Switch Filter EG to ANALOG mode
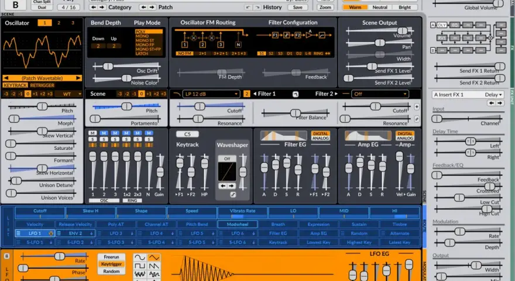The image size is (515, 281). pos(320,138)
